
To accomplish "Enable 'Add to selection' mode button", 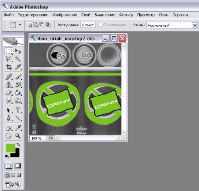I will (36, 25).
